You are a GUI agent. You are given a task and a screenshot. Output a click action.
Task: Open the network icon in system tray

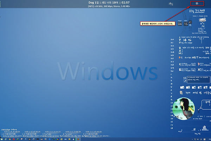(x=195, y=139)
